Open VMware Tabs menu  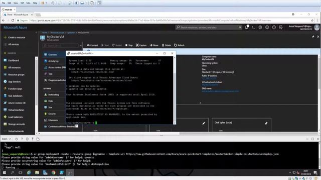pyautogui.click(x=29, y=3)
